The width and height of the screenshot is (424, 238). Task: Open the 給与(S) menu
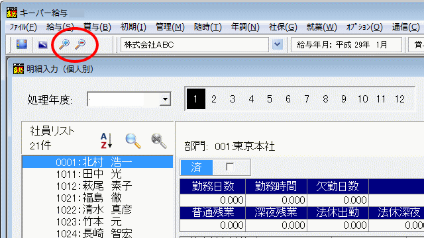pyautogui.click(x=60, y=27)
